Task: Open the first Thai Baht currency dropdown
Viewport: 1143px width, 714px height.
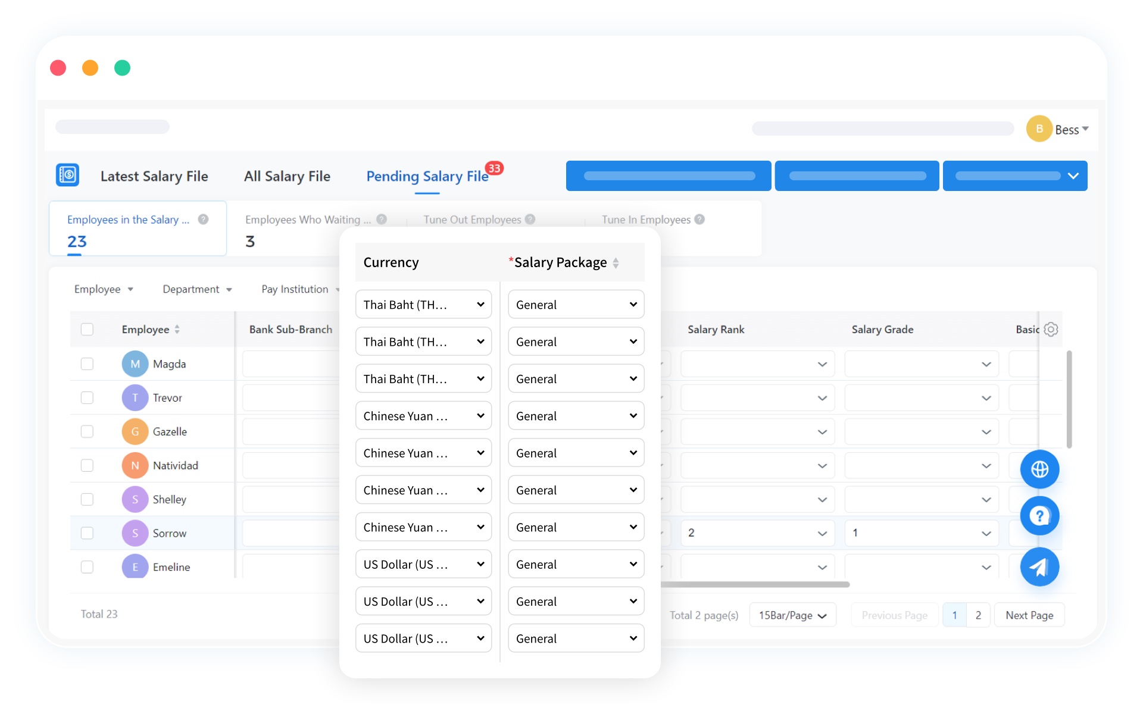Action: click(x=423, y=305)
